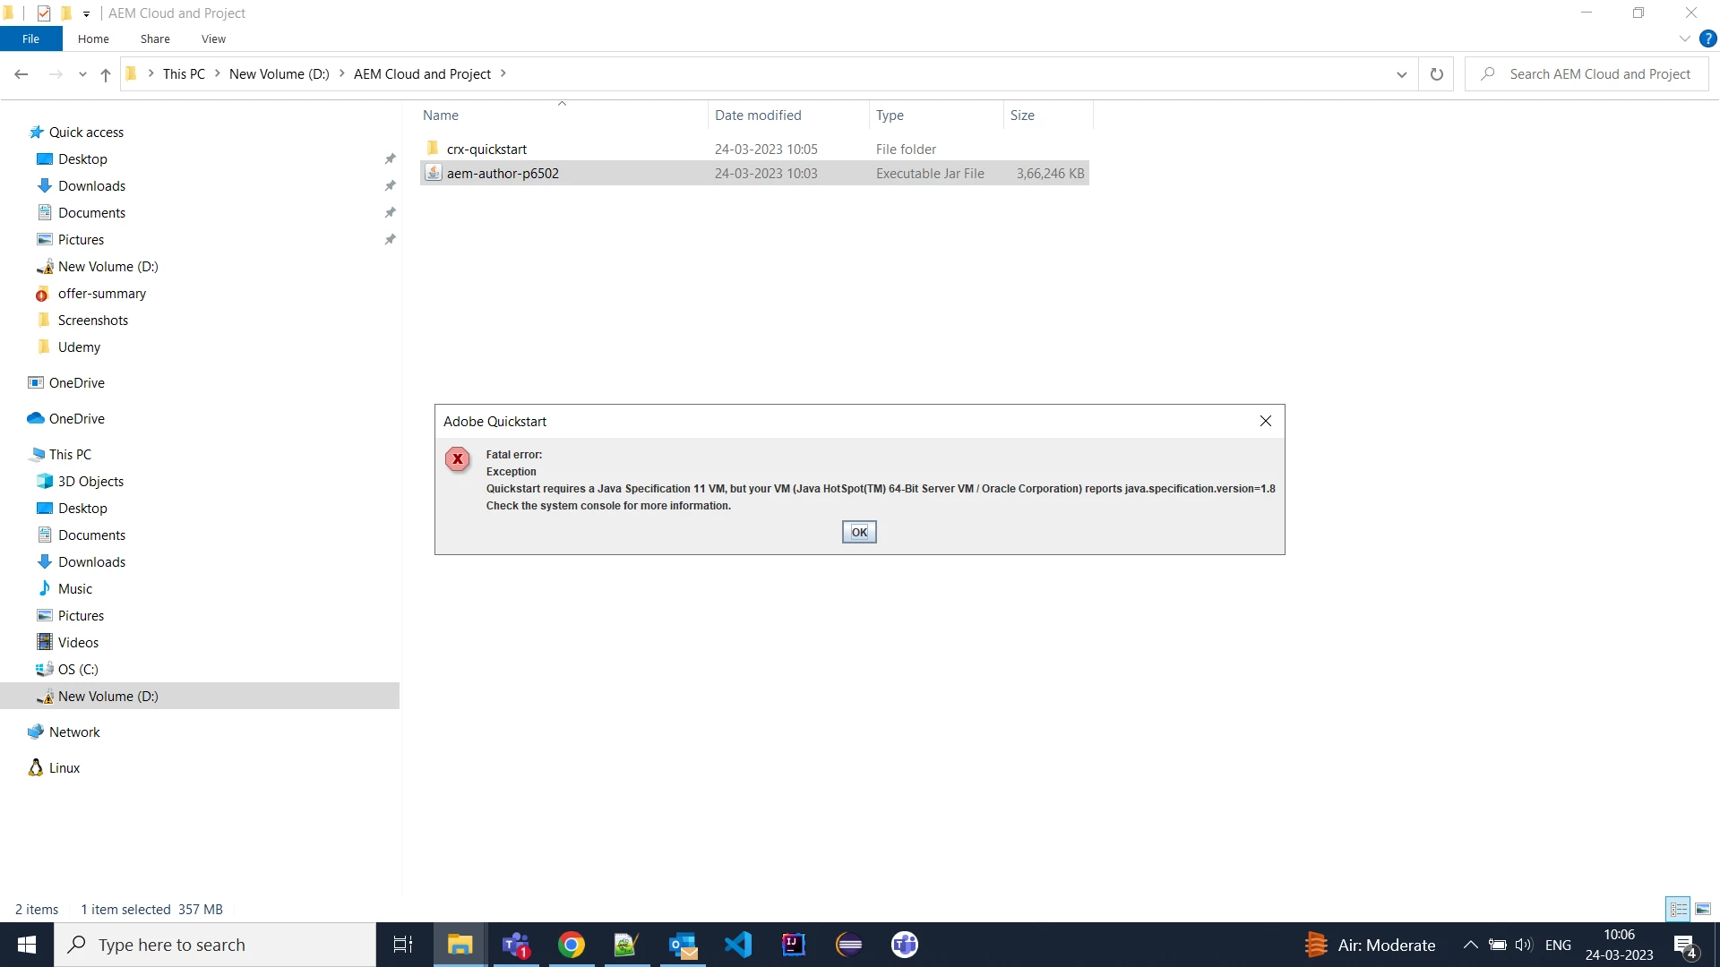Screen dimensions: 1720x967
Task: Close the Adobe Quickstart error dialog
Action: (x=1265, y=421)
